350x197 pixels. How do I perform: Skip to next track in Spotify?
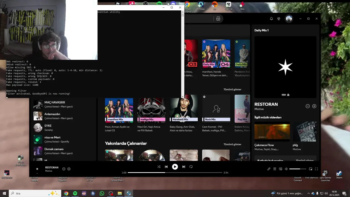184,167
